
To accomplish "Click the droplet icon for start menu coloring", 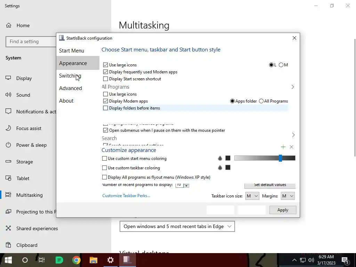I will coord(220,158).
